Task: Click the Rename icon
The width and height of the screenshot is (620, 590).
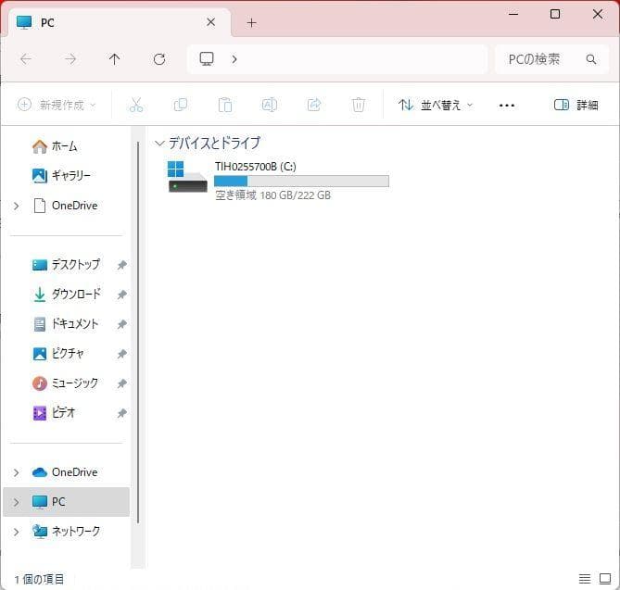Action: 270,105
